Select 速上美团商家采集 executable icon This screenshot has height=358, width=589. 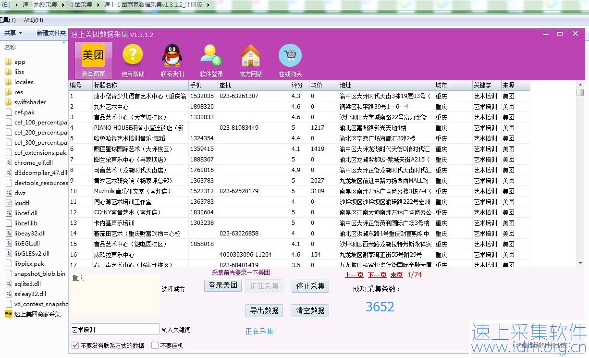coord(8,314)
